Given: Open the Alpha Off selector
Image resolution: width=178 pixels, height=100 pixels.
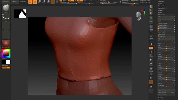Looking at the screenshot, I should 6,26.
